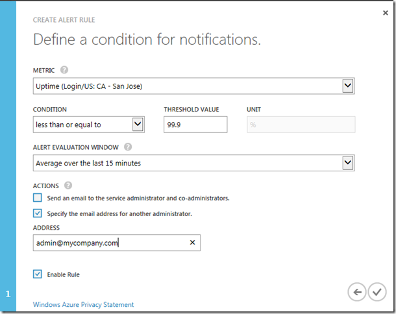
Task: Enable email to service administrator and co-administrators
Action: tap(38, 198)
